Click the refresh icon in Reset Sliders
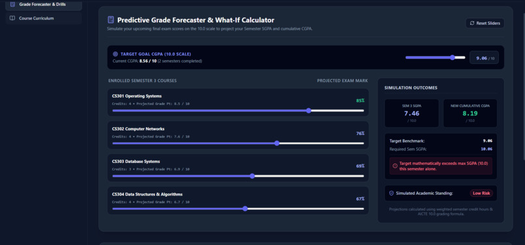 pos(472,23)
